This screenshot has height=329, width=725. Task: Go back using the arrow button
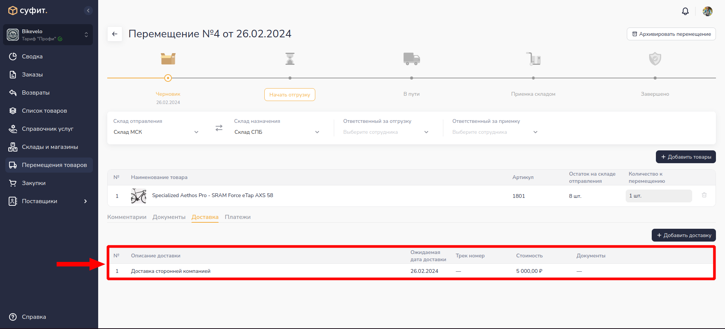pos(115,34)
